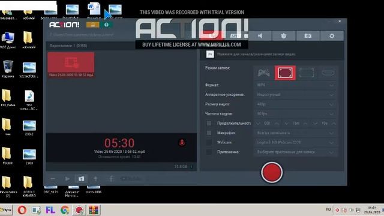Open WinRAR from the taskbar

point(94,210)
